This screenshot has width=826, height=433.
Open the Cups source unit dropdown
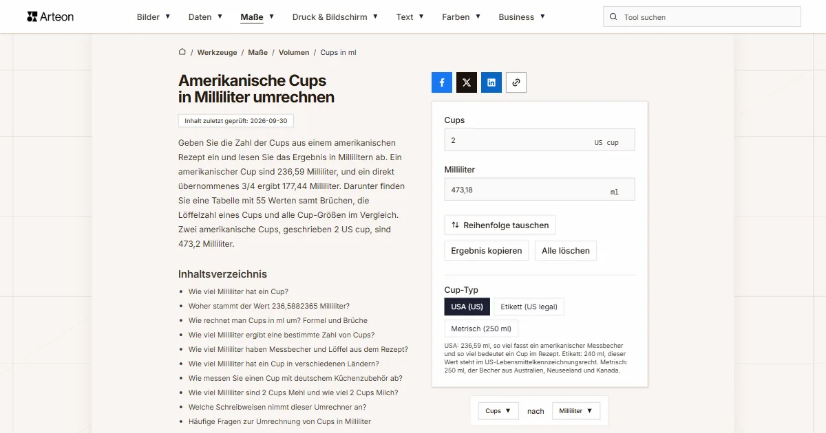point(498,411)
